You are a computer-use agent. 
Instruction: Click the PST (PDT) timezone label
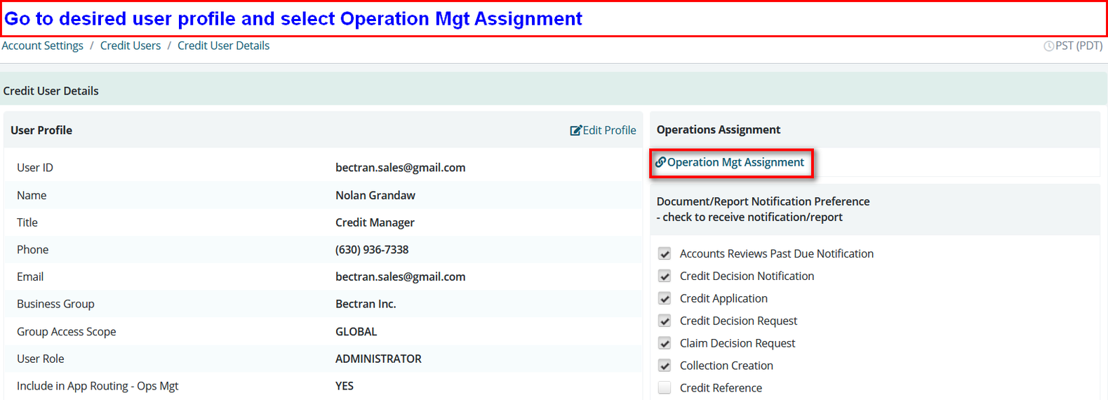pos(1079,46)
